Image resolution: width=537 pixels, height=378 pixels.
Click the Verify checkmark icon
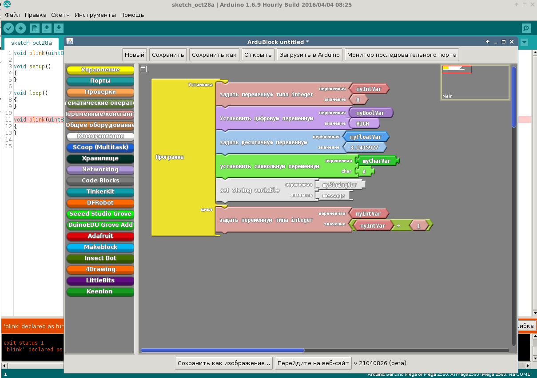(9, 28)
